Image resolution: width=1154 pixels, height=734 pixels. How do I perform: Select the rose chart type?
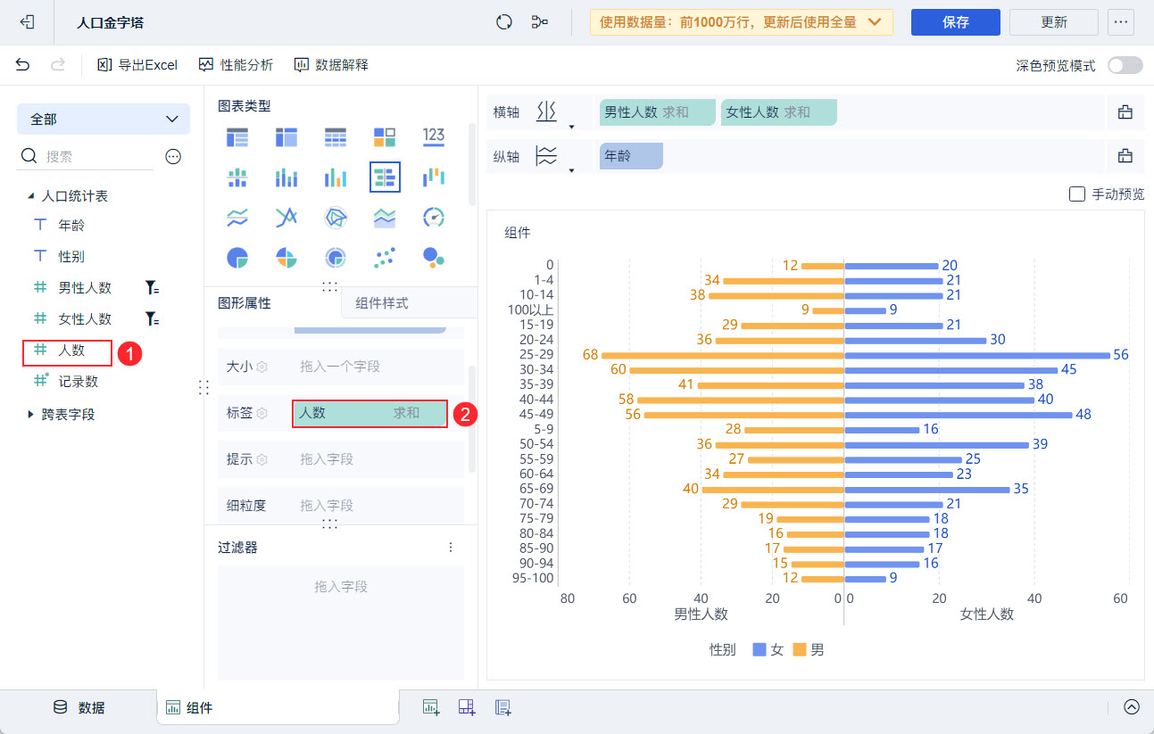pyautogui.click(x=286, y=258)
